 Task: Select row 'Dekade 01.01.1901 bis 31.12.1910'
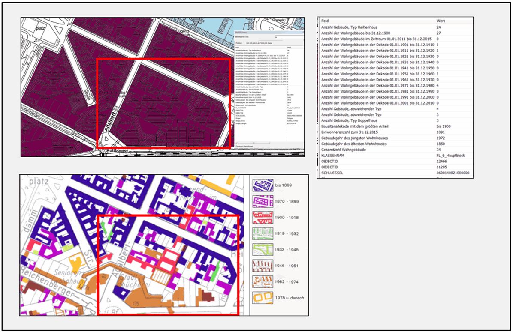click(395, 45)
